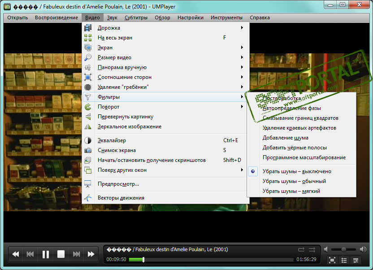
Task: Click the stacked images icon beside Начать/остановить получение скриншотов
Action: pos(88,160)
